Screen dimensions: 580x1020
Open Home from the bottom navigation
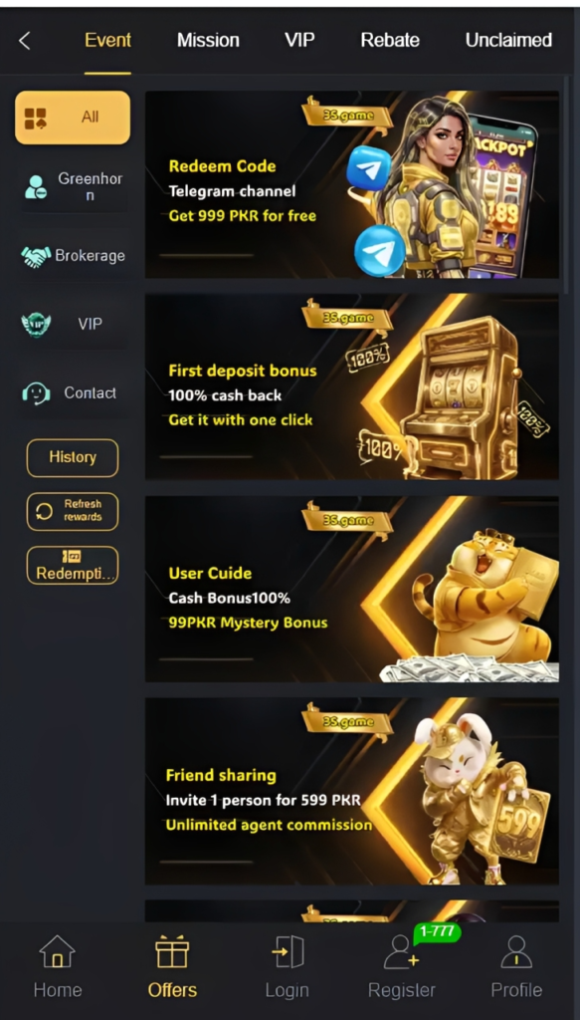tap(58, 966)
